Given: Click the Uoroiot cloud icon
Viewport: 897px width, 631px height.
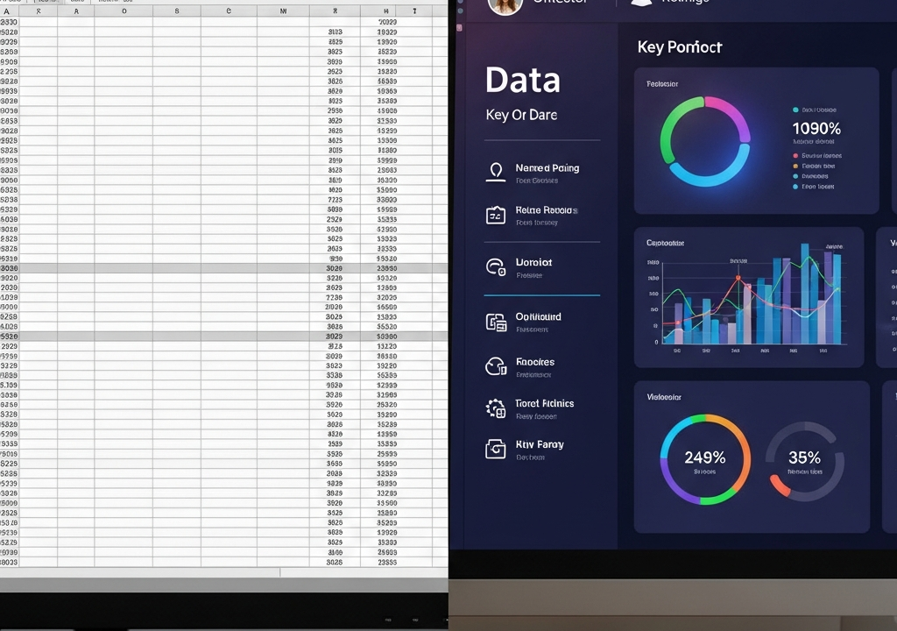Looking at the screenshot, I should pos(496,266).
